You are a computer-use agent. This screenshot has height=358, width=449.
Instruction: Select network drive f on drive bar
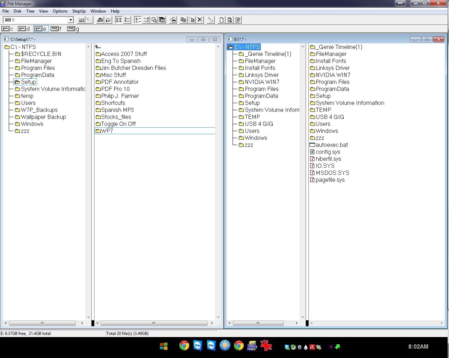click(56, 29)
